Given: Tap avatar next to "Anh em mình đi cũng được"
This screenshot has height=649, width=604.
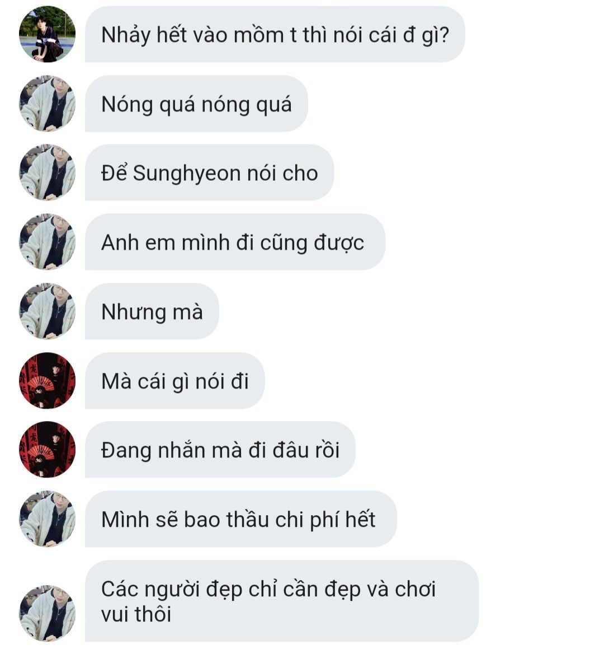Looking at the screenshot, I should click(x=47, y=242).
